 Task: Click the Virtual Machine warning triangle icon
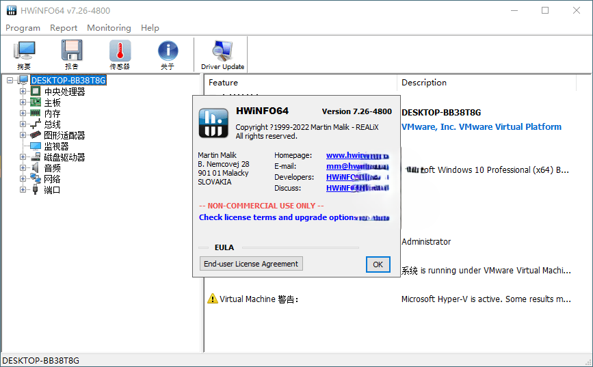click(213, 299)
